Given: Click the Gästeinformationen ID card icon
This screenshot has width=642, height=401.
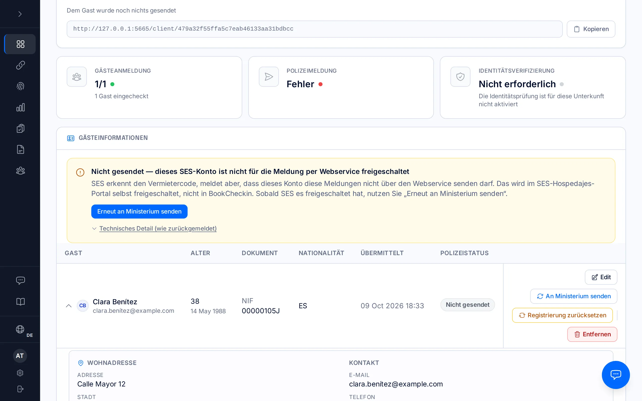Looking at the screenshot, I should click(70, 138).
